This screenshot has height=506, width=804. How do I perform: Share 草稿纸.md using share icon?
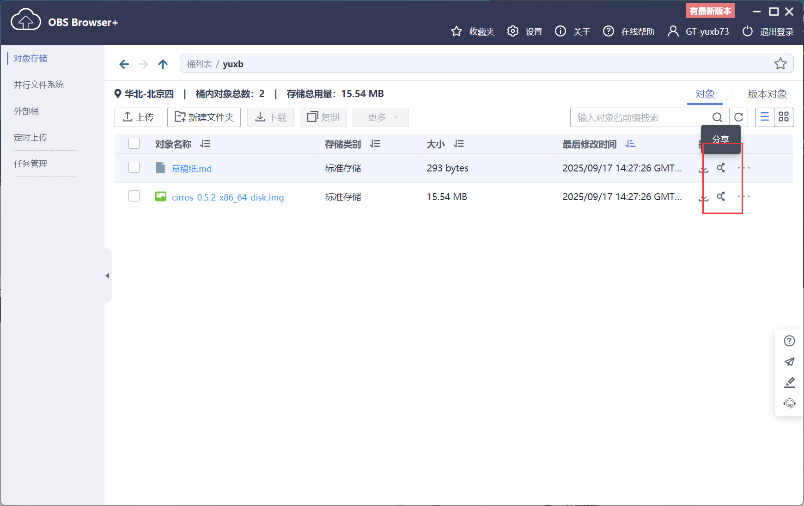point(721,168)
